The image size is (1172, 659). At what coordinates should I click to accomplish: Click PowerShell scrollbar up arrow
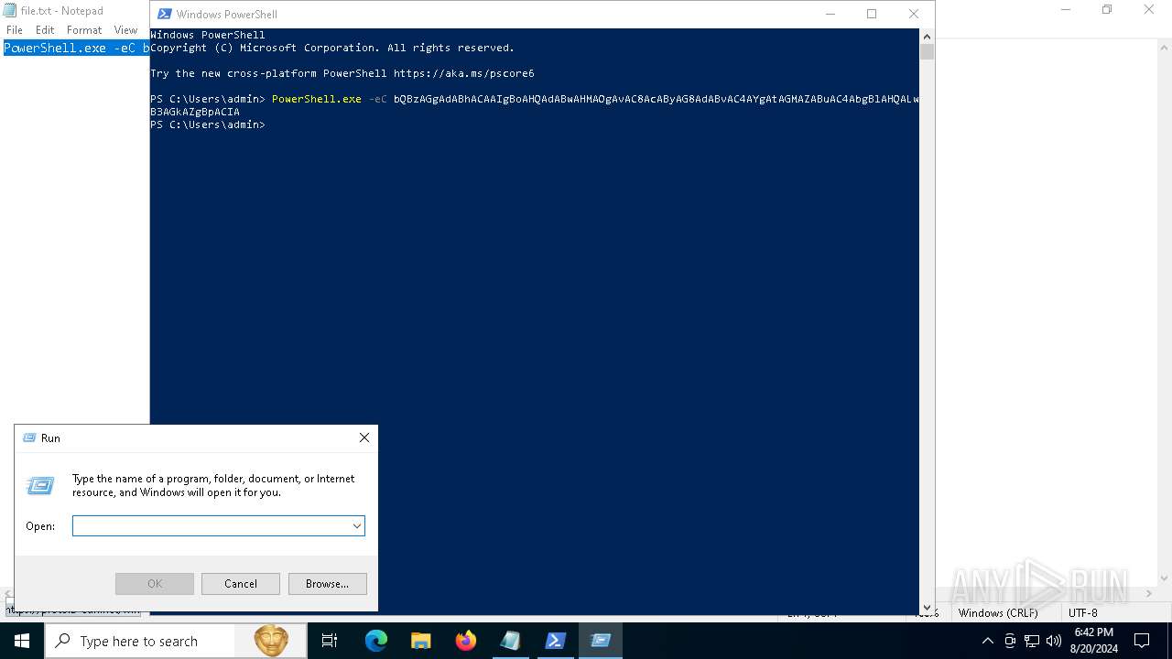pos(927,36)
